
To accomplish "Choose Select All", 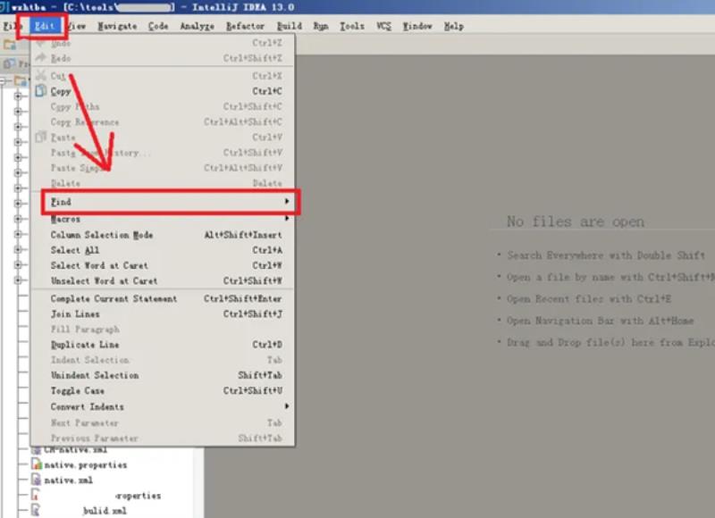I will point(163,250).
